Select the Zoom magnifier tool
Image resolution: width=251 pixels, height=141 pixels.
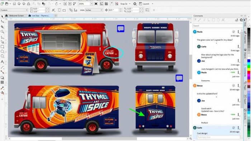2,31
